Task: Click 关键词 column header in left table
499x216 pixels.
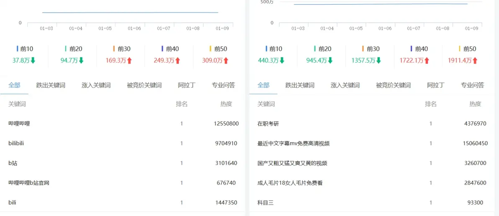Action: click(x=17, y=104)
